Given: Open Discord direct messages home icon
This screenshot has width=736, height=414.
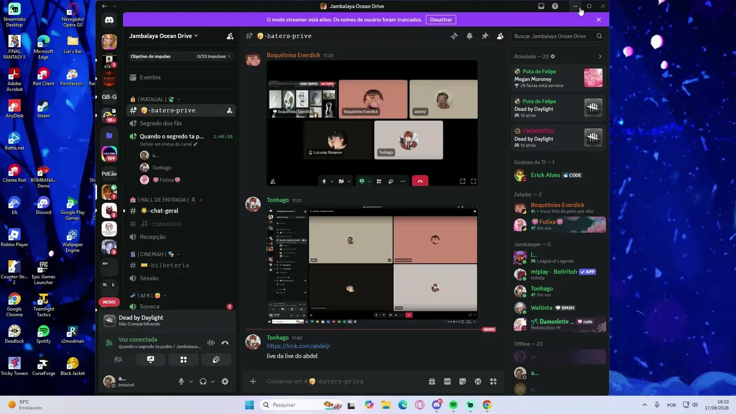Looking at the screenshot, I should click(x=109, y=20).
